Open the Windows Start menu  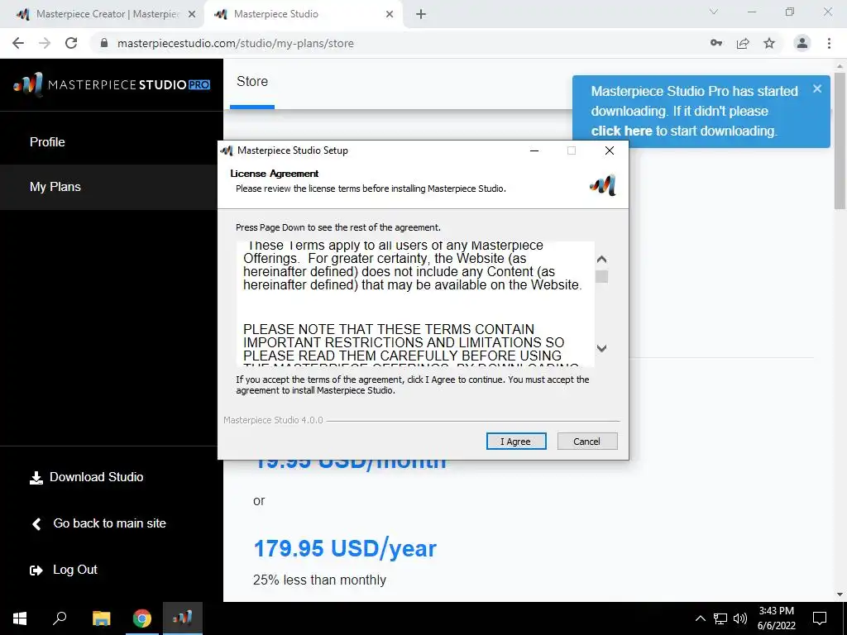tap(20, 618)
